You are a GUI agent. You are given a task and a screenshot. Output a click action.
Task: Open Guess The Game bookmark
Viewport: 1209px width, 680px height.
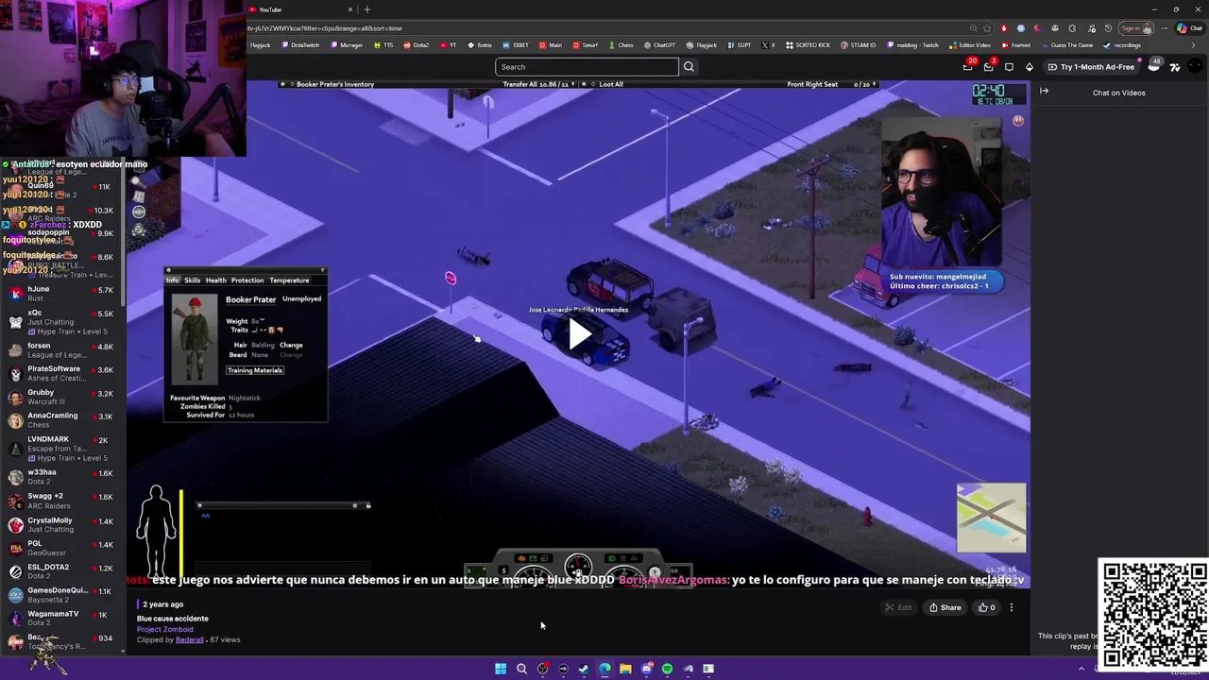1066,45
